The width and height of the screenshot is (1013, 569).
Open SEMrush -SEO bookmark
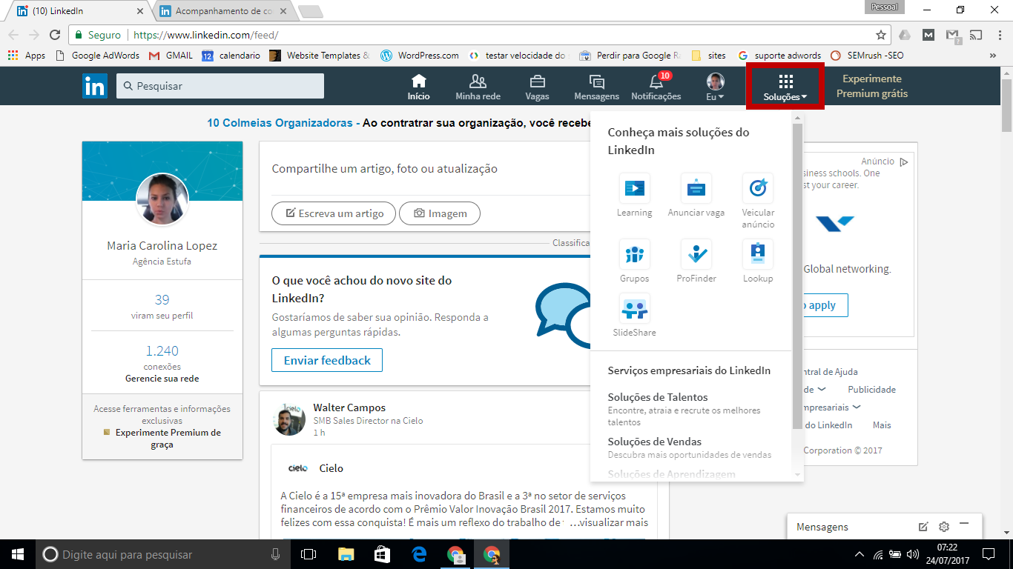point(868,56)
